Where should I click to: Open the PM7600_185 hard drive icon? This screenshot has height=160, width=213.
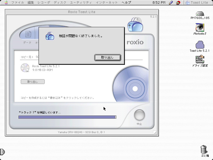[x=200, y=14]
